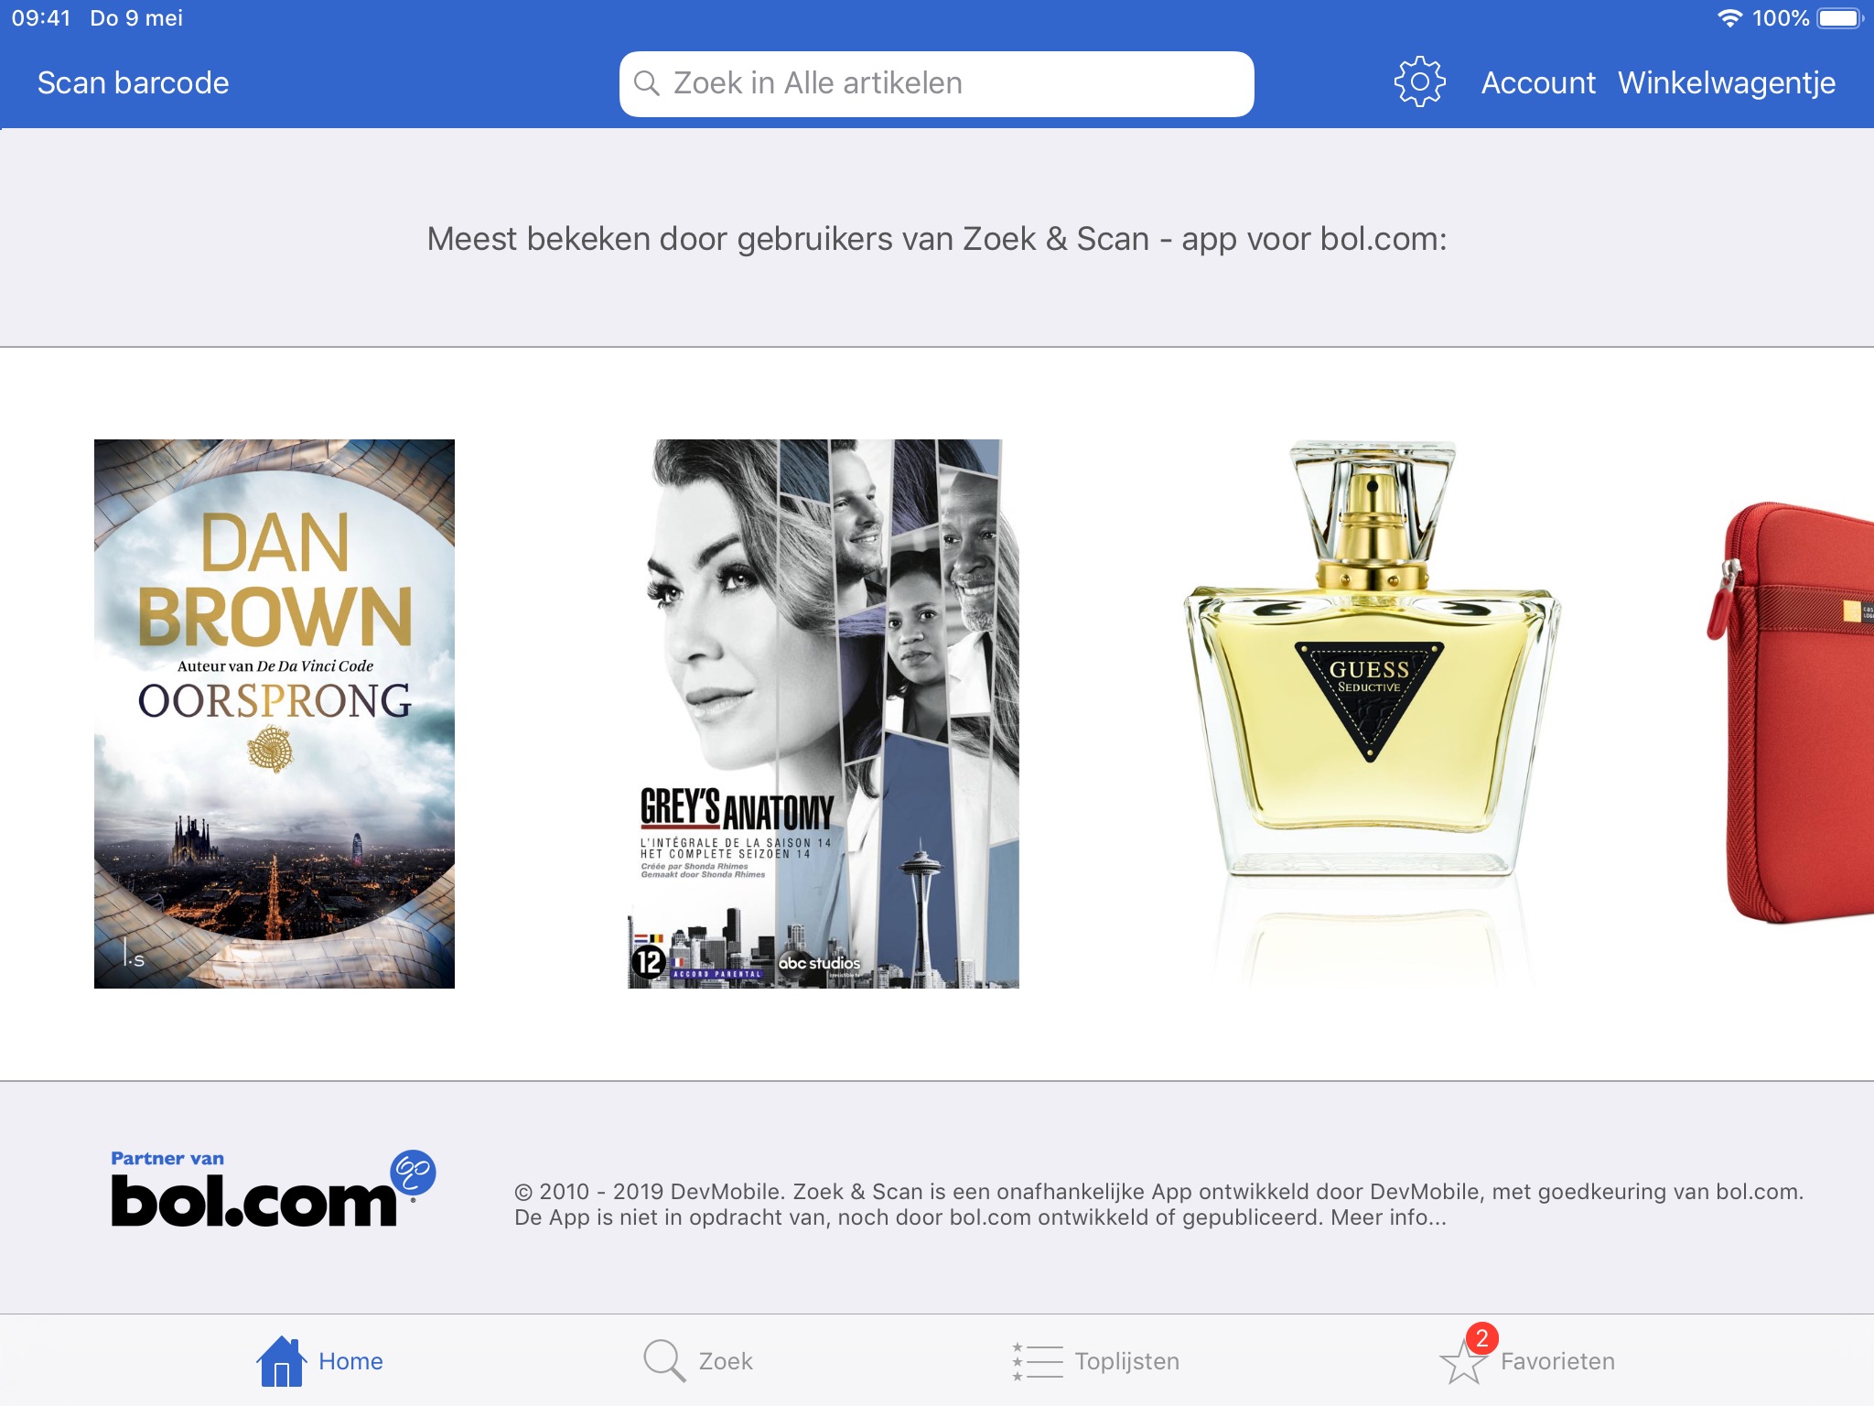Image resolution: width=1874 pixels, height=1406 pixels.
Task: Switch to the Favorieten tab
Action: pyautogui.click(x=1556, y=1361)
